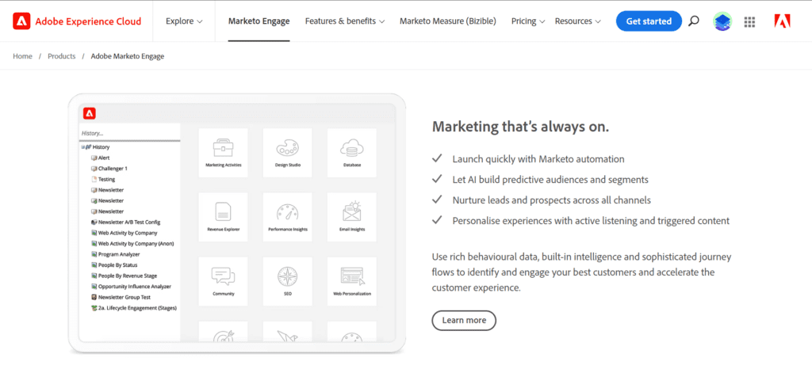Open the Performance Insights gauge tile
This screenshot has width=812, height=369.
pos(287,217)
